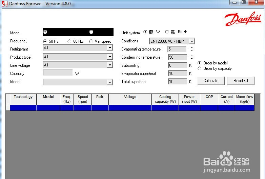
Task: Click the Cooling capacity (W) column header
Action: coord(165,99)
